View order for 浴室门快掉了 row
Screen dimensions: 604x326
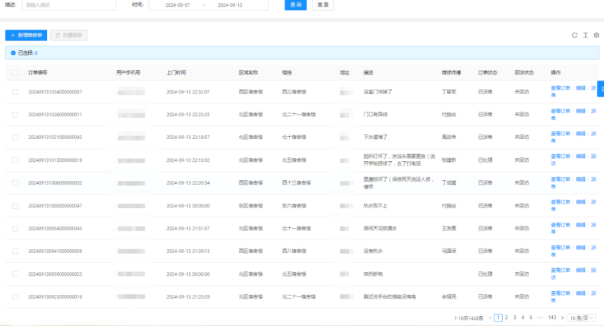tap(561, 88)
